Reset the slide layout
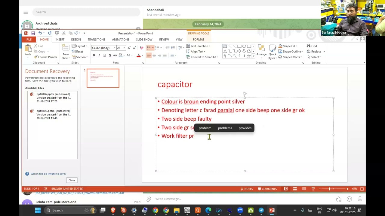Viewport: 385px width, 216px height. click(77, 52)
